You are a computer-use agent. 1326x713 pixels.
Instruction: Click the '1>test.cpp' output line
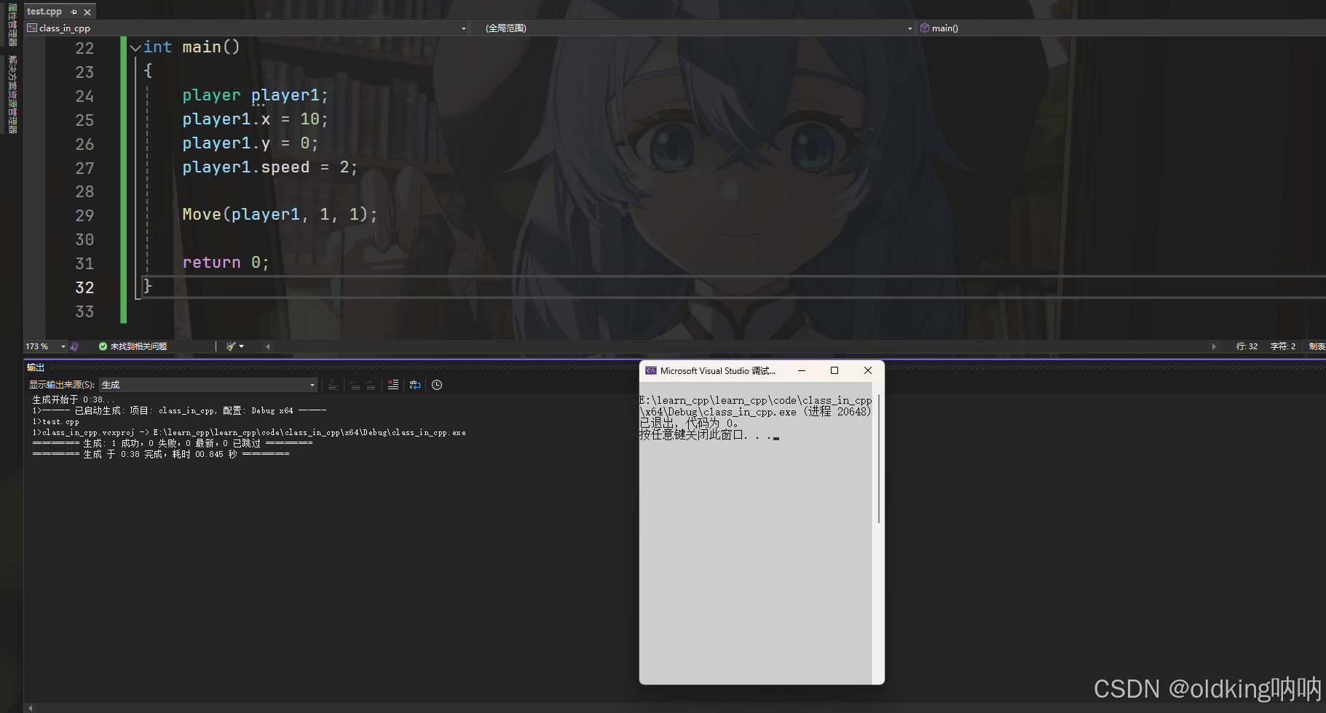point(56,422)
